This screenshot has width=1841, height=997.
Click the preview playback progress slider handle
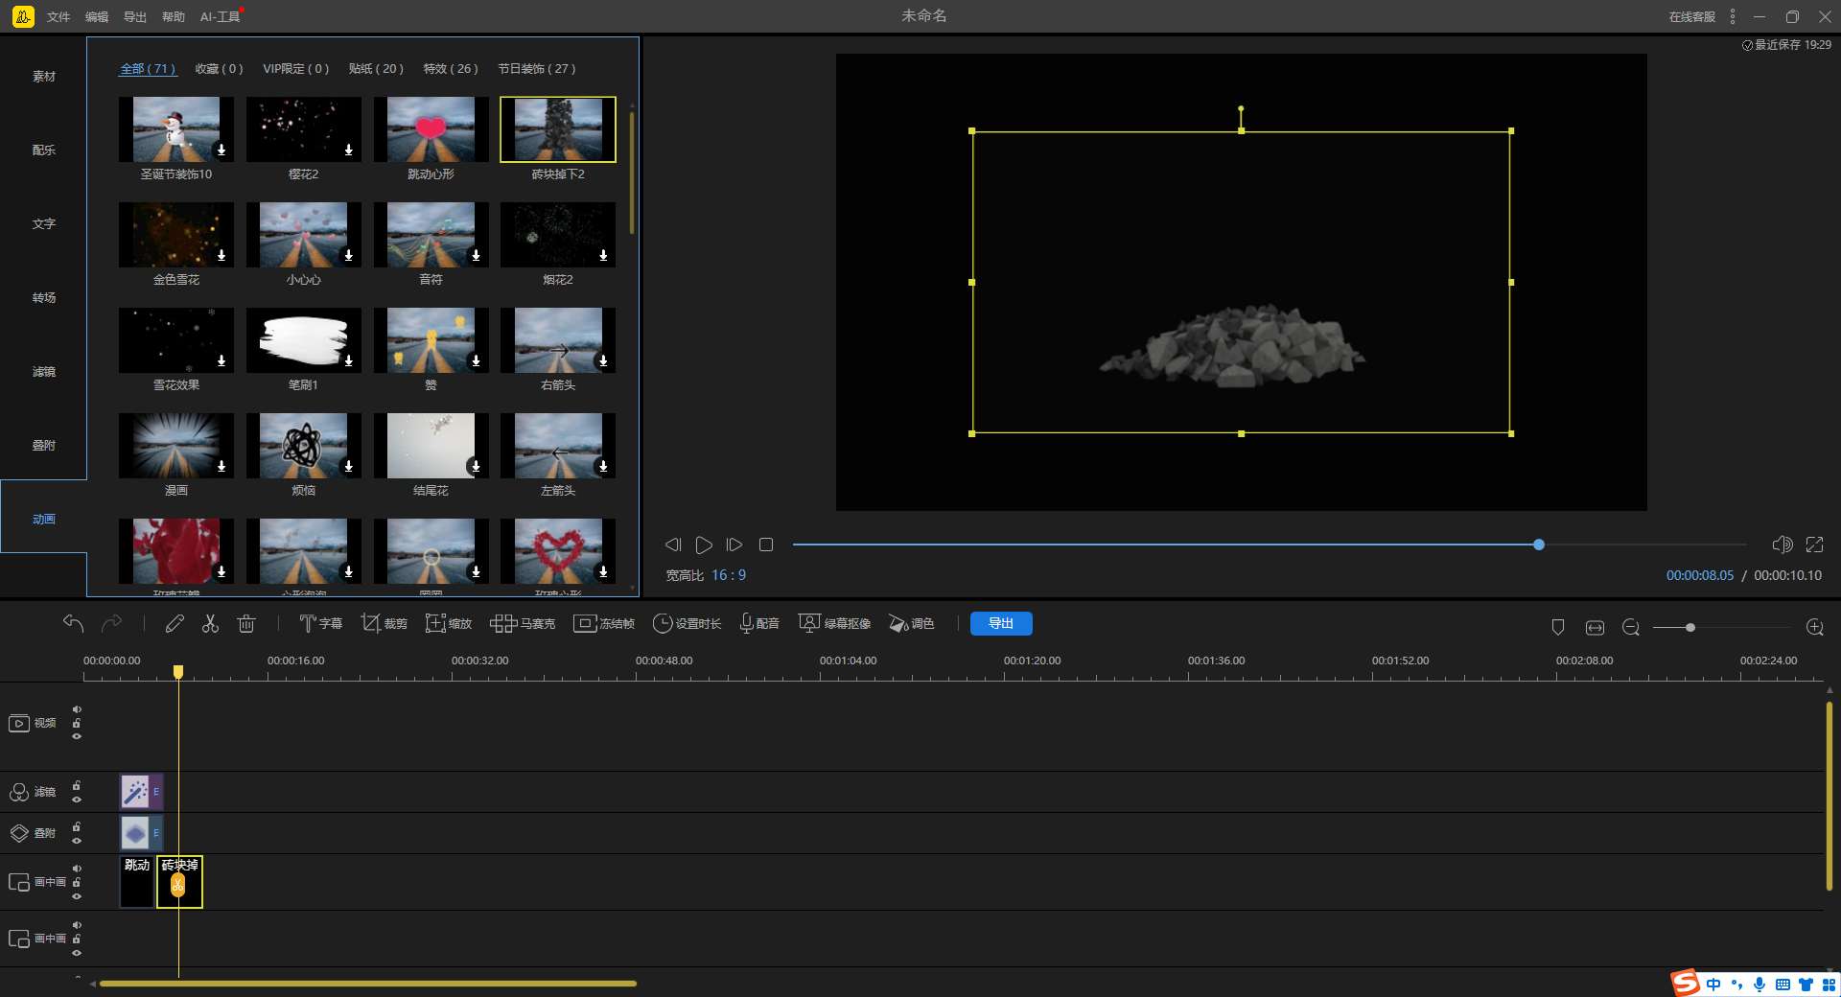point(1539,545)
